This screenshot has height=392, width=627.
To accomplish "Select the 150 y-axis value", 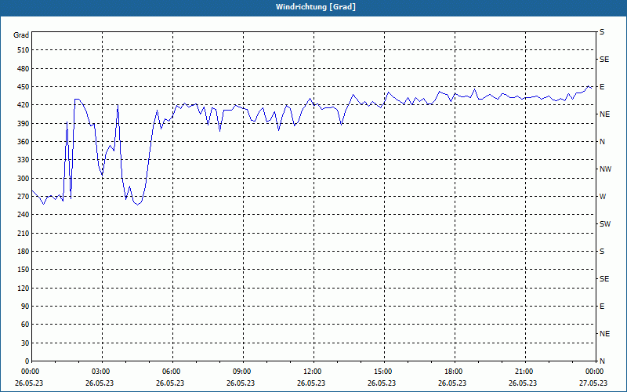I will [x=24, y=270].
